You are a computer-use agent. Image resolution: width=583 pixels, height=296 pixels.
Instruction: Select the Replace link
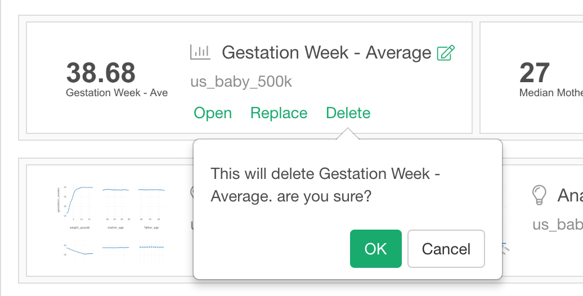(279, 113)
